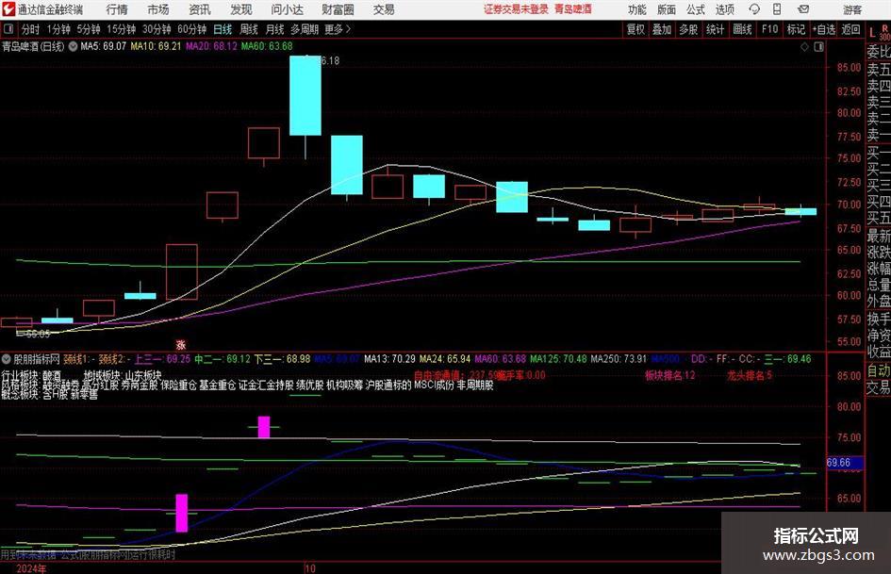The image size is (891, 574).
Task: Open the 问小达 menu
Action: [x=287, y=9]
